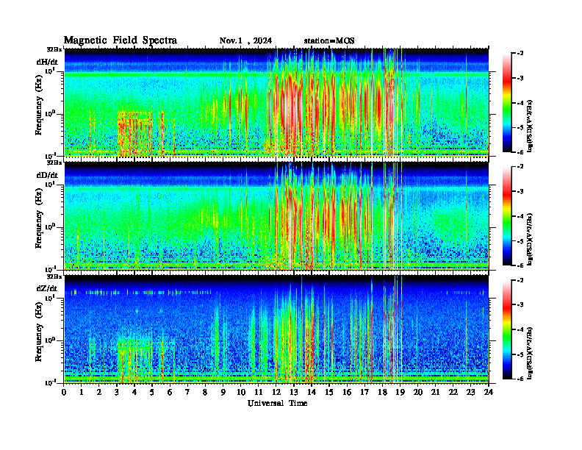The image size is (582, 450).
Task: Click the color bar beside dH/dt panel
Action: click(507, 103)
